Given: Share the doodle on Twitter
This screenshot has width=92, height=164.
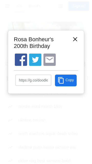Looking at the screenshot, I should tap(35, 60).
